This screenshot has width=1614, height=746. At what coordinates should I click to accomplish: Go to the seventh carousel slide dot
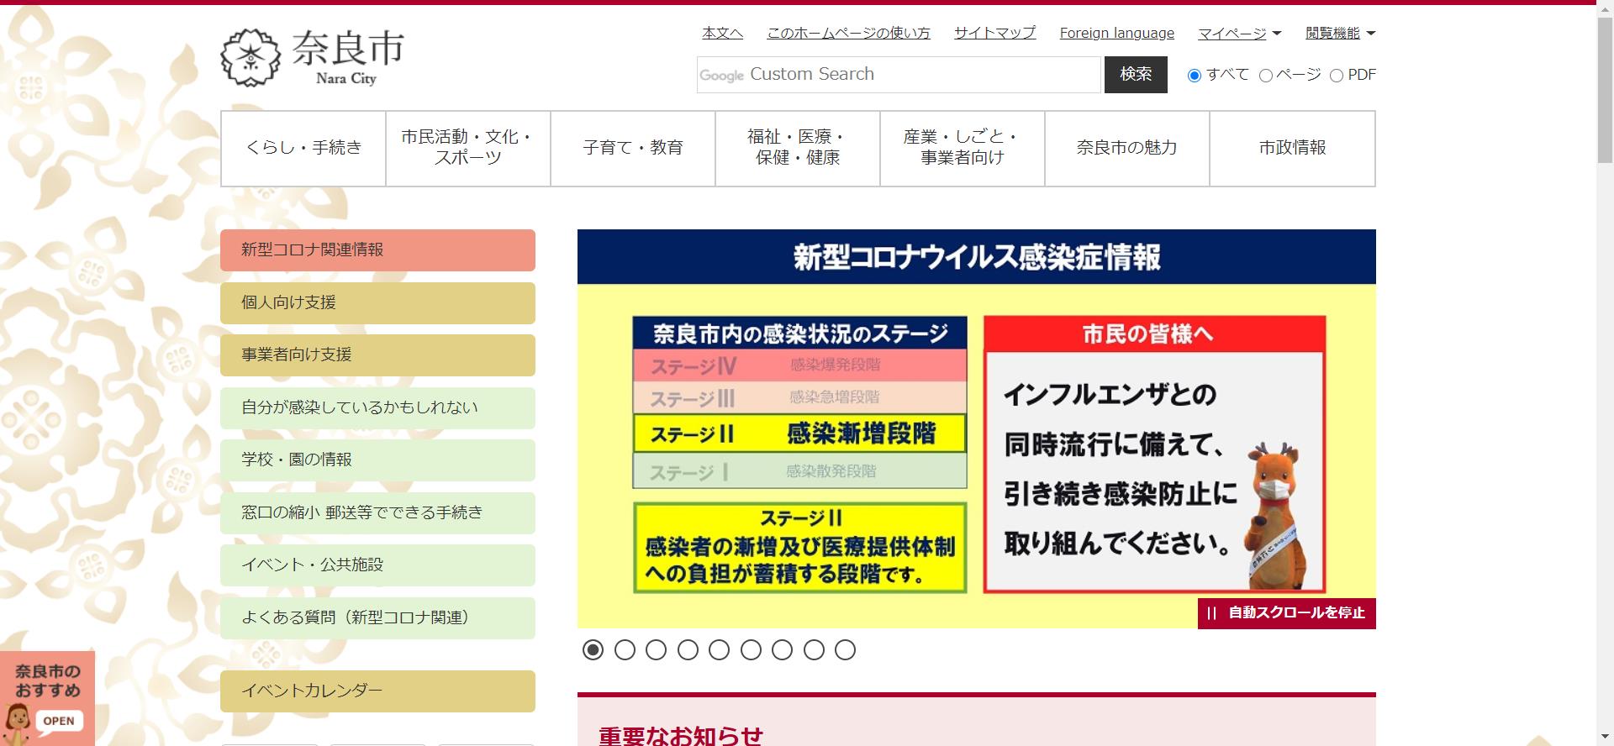click(x=782, y=649)
